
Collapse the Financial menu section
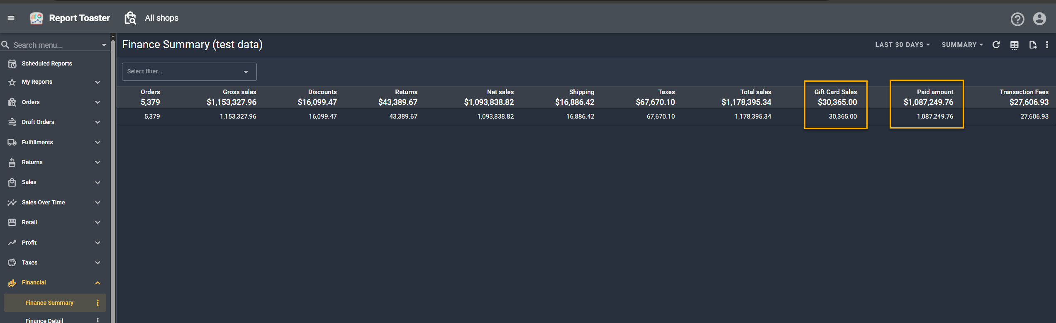point(98,283)
